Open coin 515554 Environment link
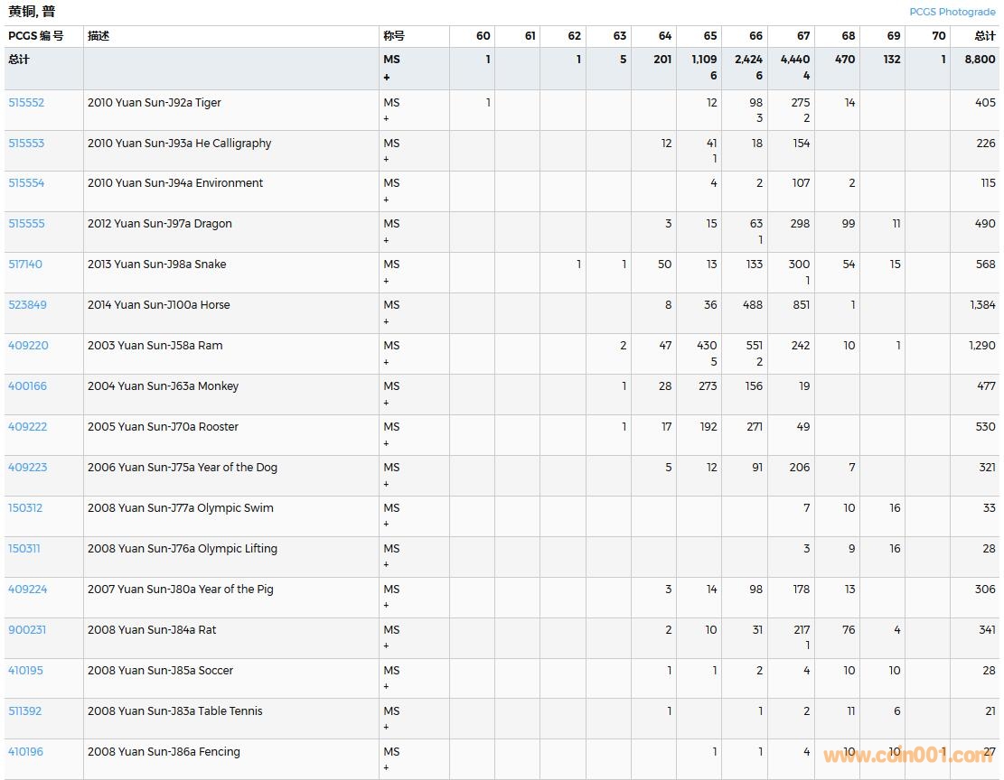 coord(26,183)
